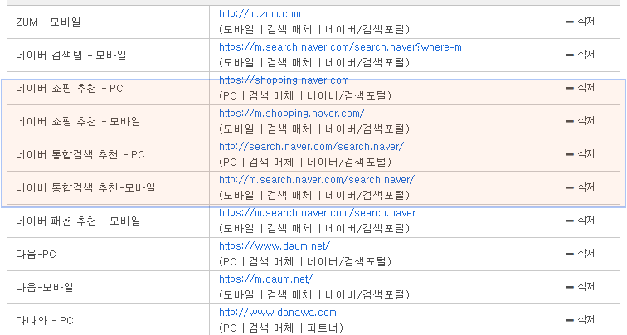Delete the 네이버 검색탭 - 모바일 row

click(x=581, y=55)
